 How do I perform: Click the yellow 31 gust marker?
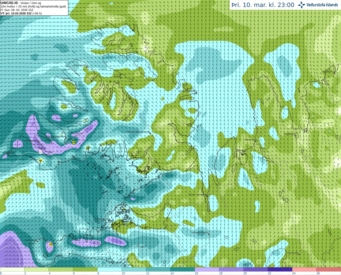[41, 160]
